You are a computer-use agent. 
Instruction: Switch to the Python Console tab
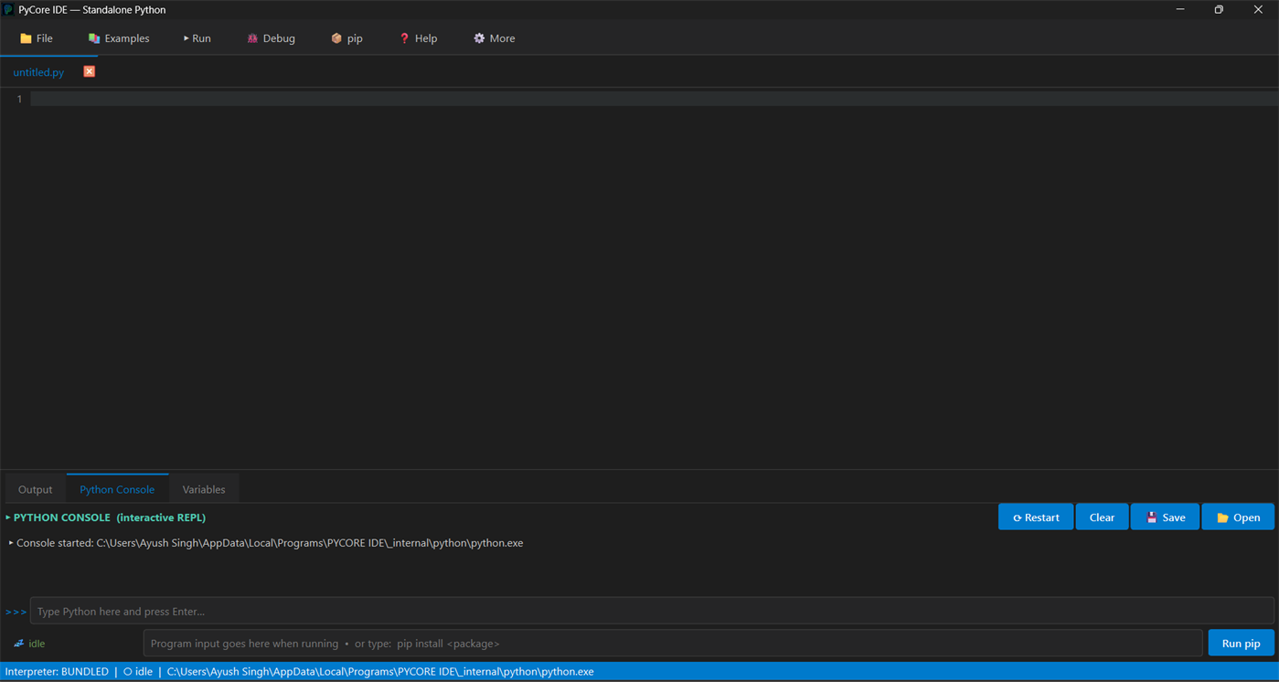click(x=117, y=489)
